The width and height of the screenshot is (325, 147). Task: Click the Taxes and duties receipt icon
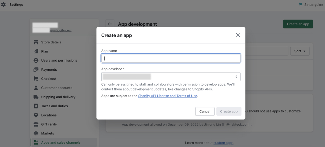[36, 106]
